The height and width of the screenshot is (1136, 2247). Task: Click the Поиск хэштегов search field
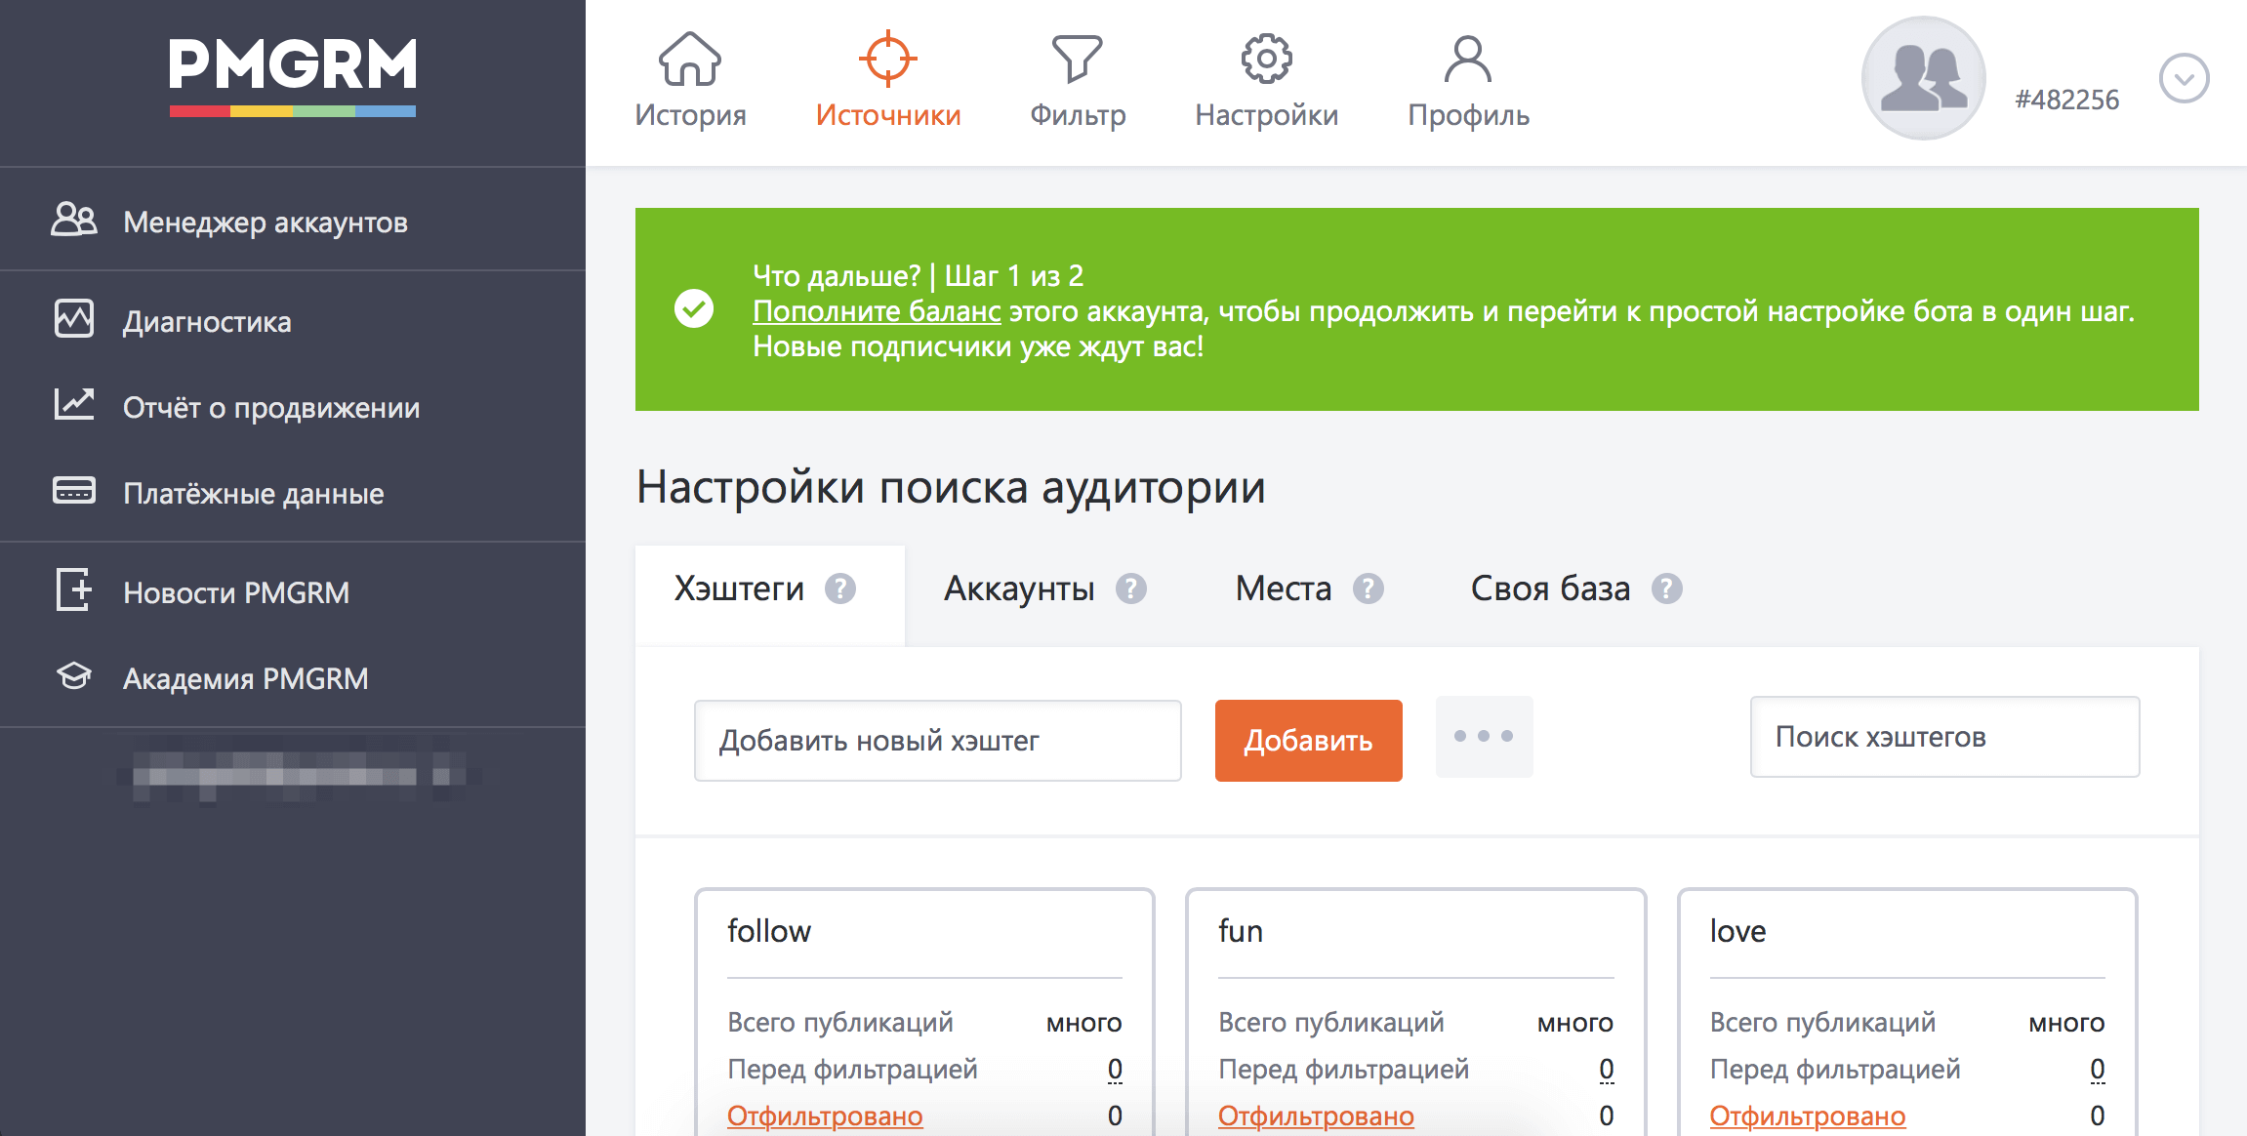coord(1944,737)
